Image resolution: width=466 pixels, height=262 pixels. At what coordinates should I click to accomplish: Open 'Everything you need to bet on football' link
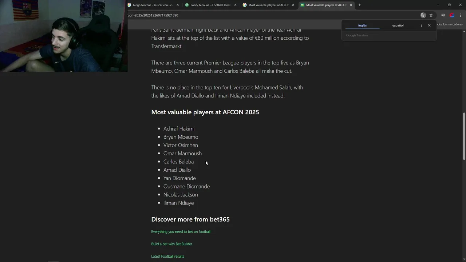[181, 232]
